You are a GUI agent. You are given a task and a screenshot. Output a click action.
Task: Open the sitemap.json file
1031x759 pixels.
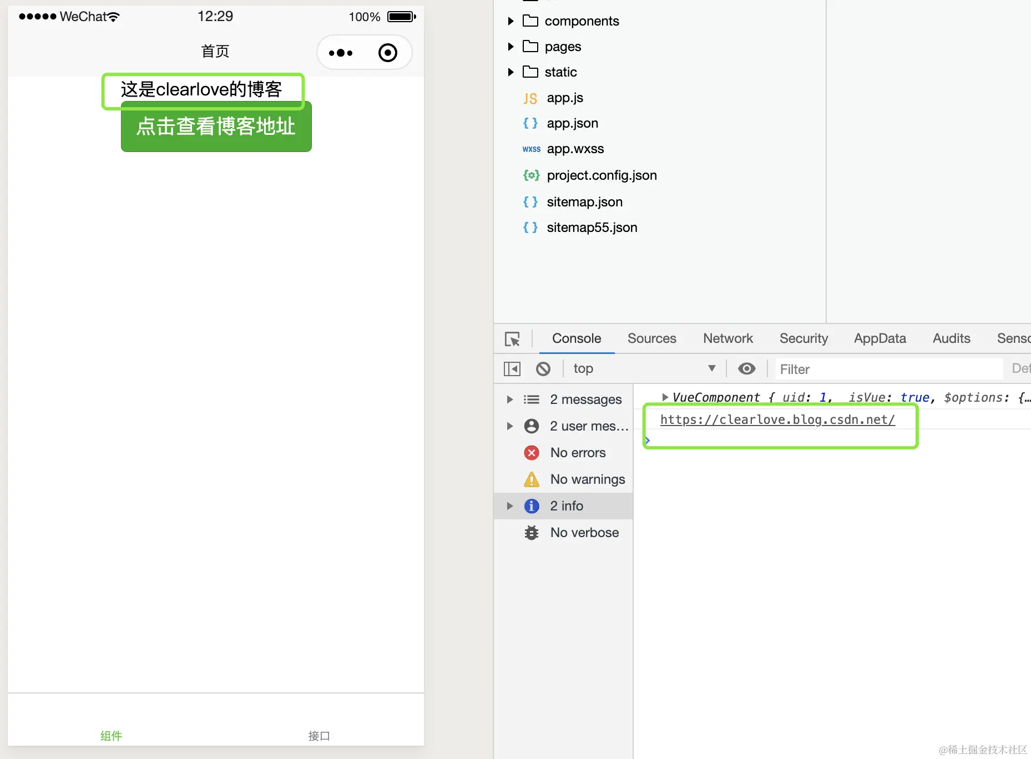[585, 202]
